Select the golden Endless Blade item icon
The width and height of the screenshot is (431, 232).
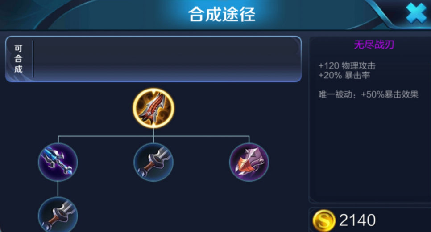pyautogui.click(x=153, y=108)
